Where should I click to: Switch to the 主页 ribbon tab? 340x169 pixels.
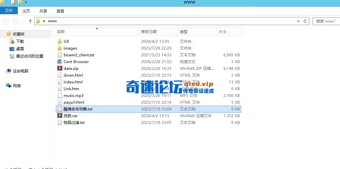tap(26, 11)
